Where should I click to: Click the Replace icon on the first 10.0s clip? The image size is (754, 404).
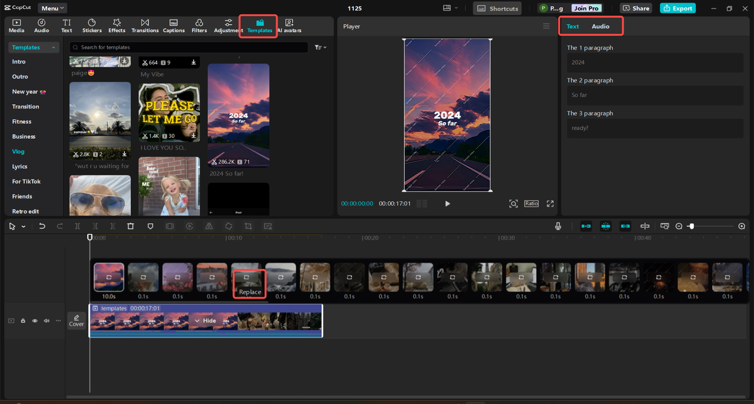[109, 276]
